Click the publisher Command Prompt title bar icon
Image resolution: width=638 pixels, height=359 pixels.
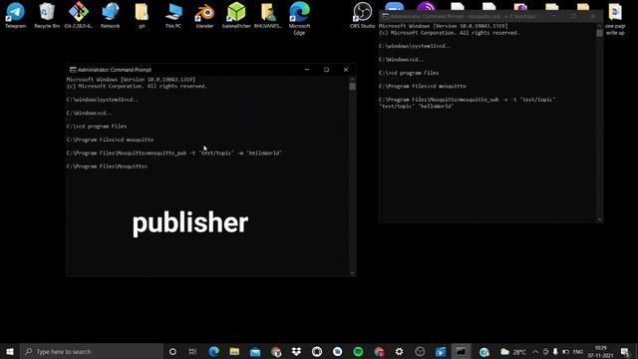73,70
